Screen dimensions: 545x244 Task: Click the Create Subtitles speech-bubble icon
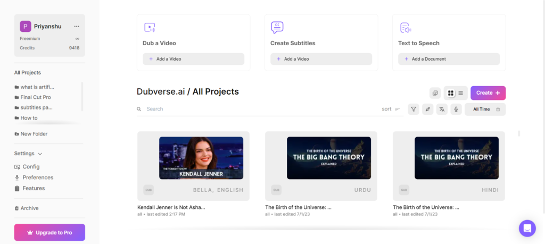(x=277, y=28)
